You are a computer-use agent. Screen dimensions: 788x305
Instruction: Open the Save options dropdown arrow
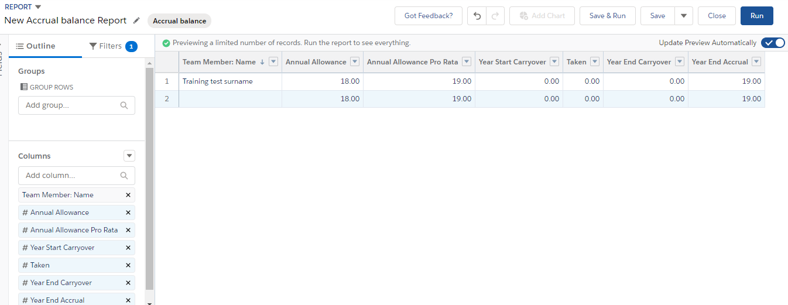683,16
